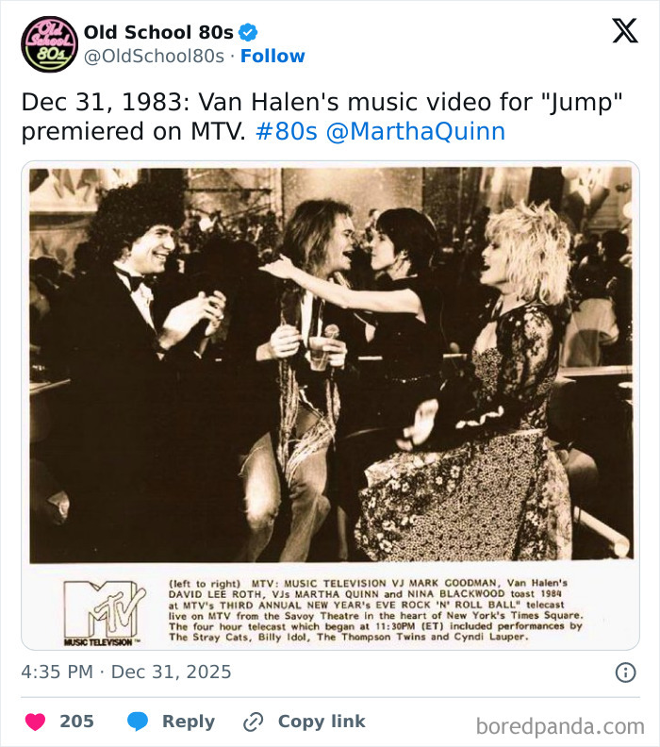Image resolution: width=660 pixels, height=747 pixels.
Task: Open the X logo in the corner
Action: (624, 31)
